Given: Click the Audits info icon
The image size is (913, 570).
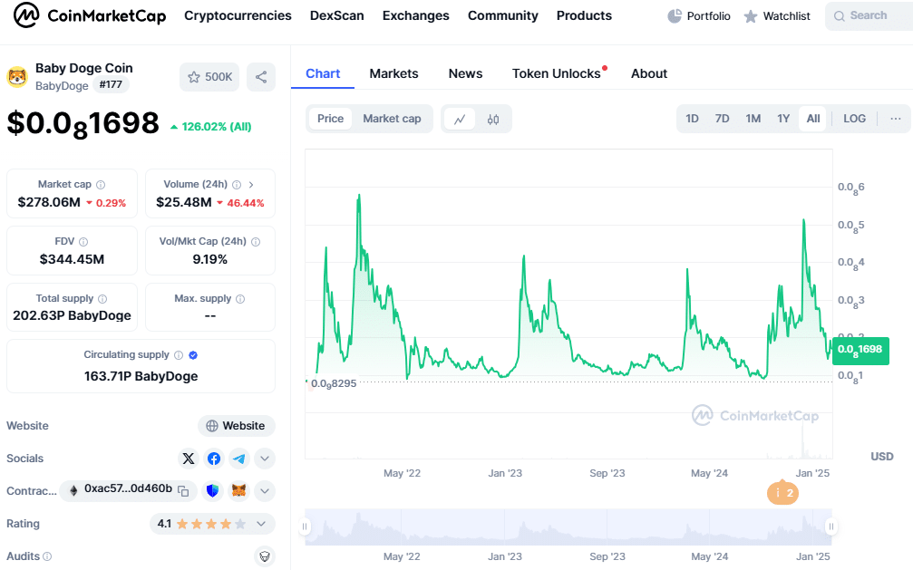Looking at the screenshot, I should click(47, 556).
